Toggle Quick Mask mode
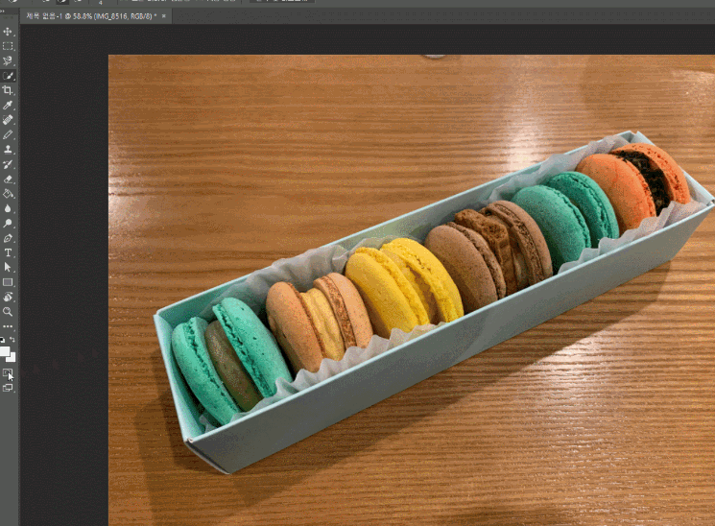 8,373
